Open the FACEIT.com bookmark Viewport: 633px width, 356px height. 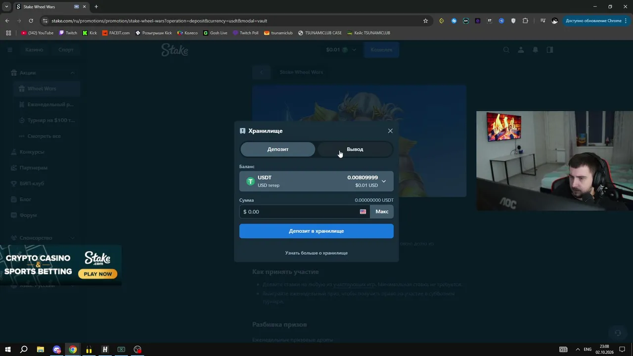116,33
